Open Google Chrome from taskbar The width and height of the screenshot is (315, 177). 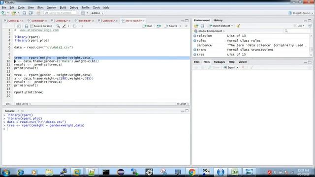(192, 172)
